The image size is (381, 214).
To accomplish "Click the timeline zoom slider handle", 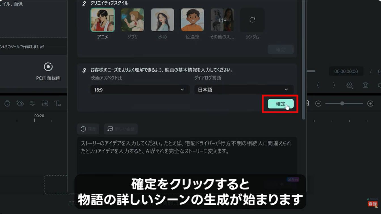I will (342, 104).
